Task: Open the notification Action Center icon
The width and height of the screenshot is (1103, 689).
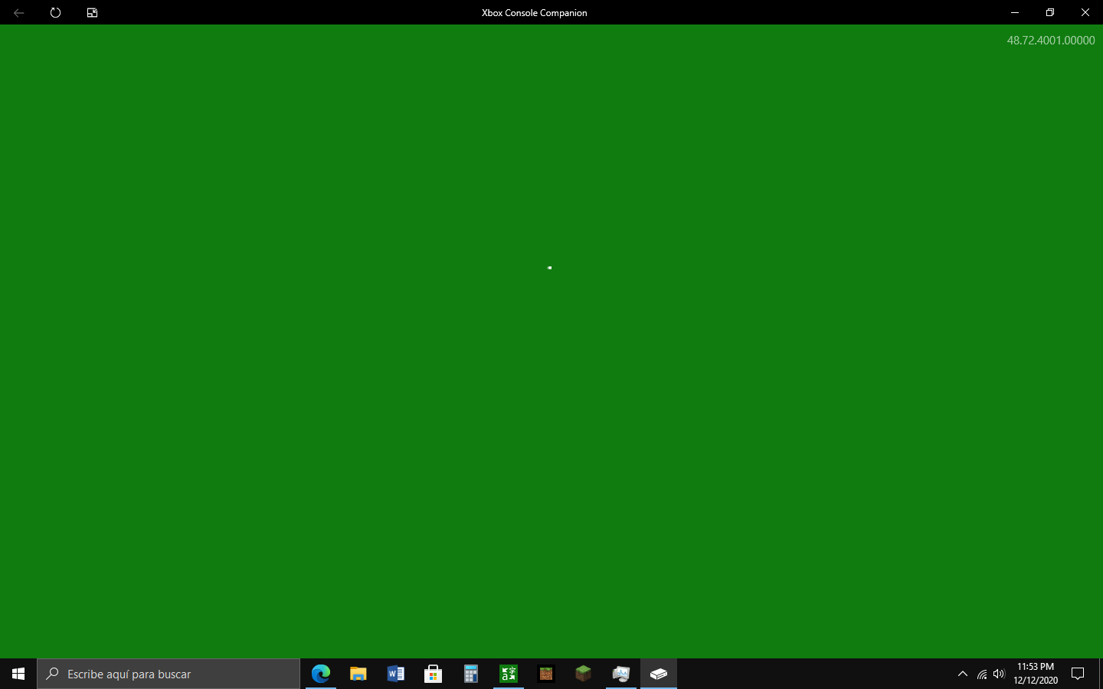Action: [1078, 674]
